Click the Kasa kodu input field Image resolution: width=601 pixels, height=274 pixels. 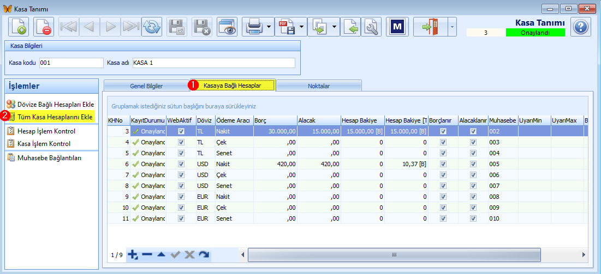tap(72, 63)
